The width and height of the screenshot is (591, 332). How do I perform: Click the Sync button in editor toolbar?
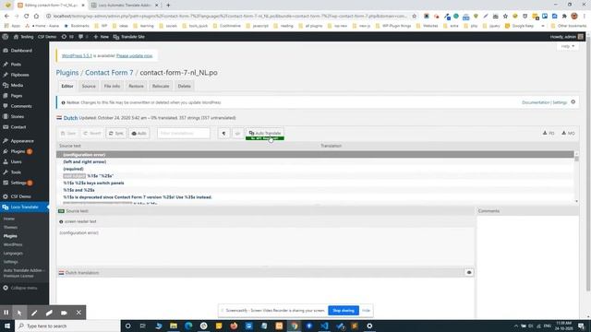tap(116, 133)
